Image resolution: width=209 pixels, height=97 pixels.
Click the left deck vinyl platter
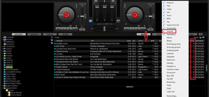[66, 15]
